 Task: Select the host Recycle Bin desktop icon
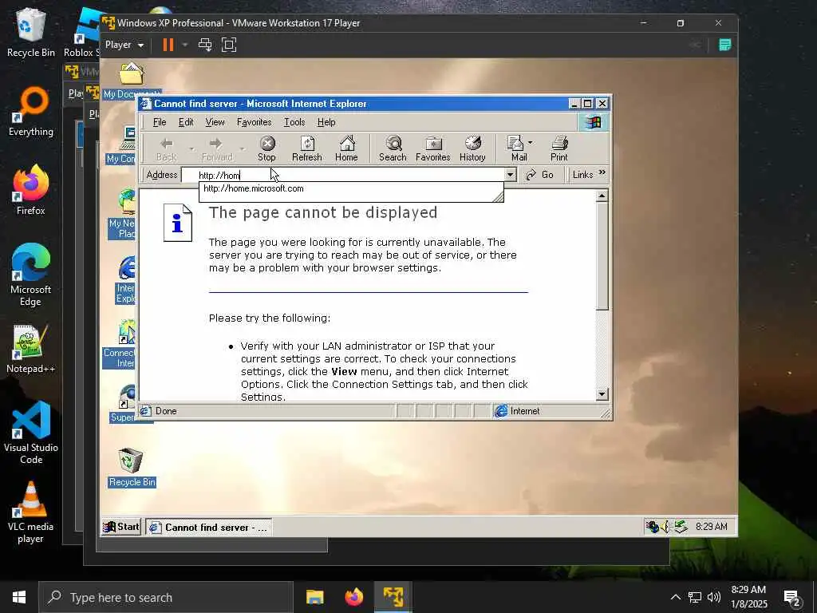tap(31, 32)
